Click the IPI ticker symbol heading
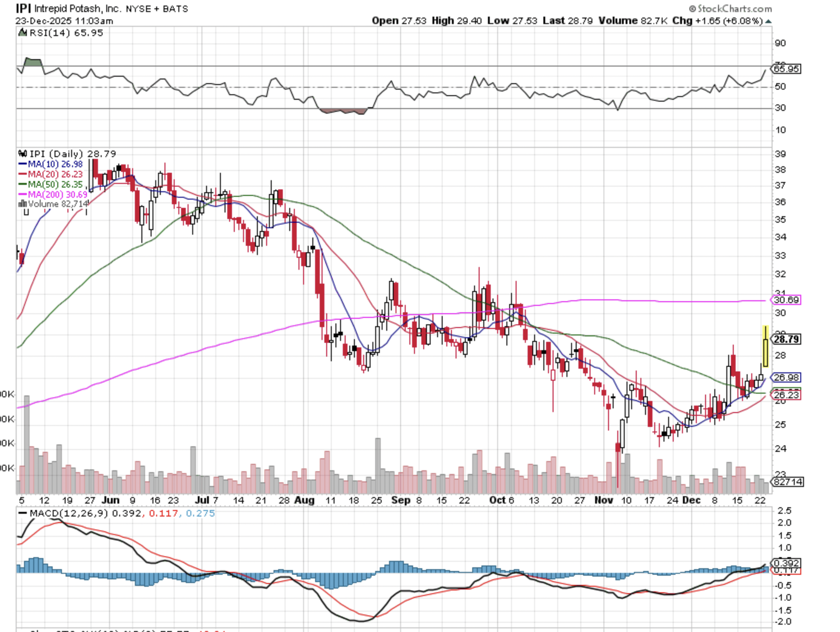Viewport: 840px width, 632px height. 23,9
